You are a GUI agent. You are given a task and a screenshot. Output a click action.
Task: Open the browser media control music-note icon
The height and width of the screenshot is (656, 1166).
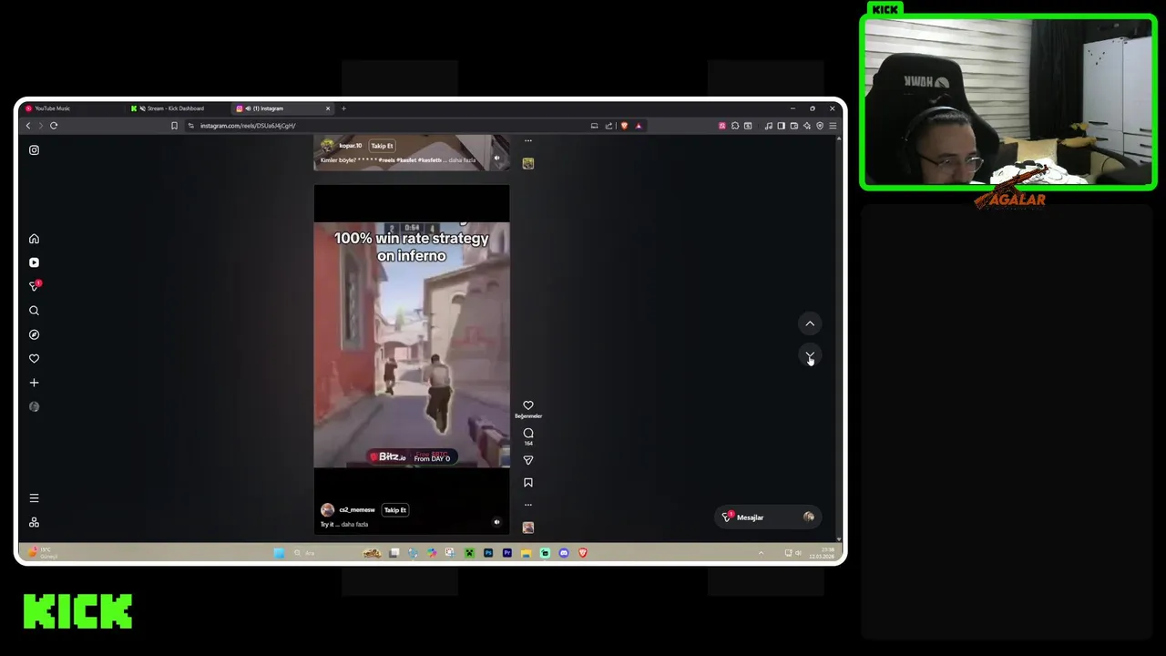click(769, 126)
